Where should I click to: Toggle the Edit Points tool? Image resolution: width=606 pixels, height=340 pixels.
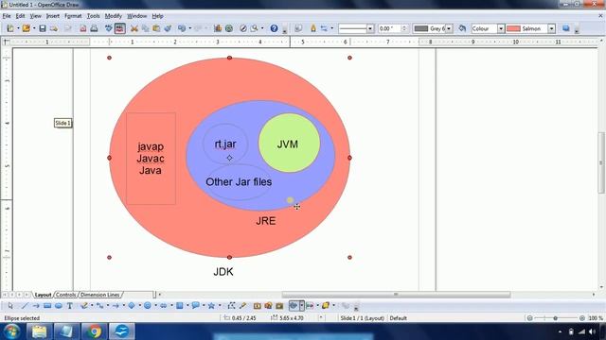point(231,306)
